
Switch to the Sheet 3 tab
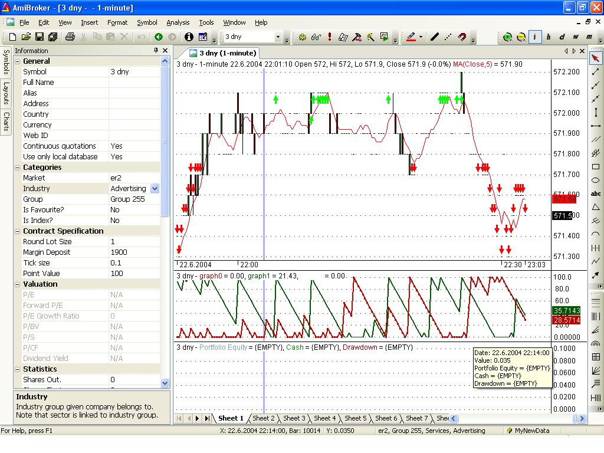click(294, 418)
